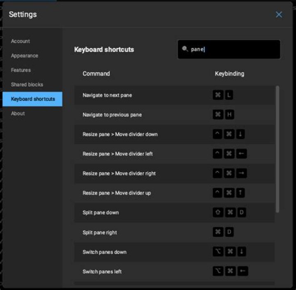Click the shortcuts list vertical scrollbar
This screenshot has width=296, height=290.
point(277,149)
